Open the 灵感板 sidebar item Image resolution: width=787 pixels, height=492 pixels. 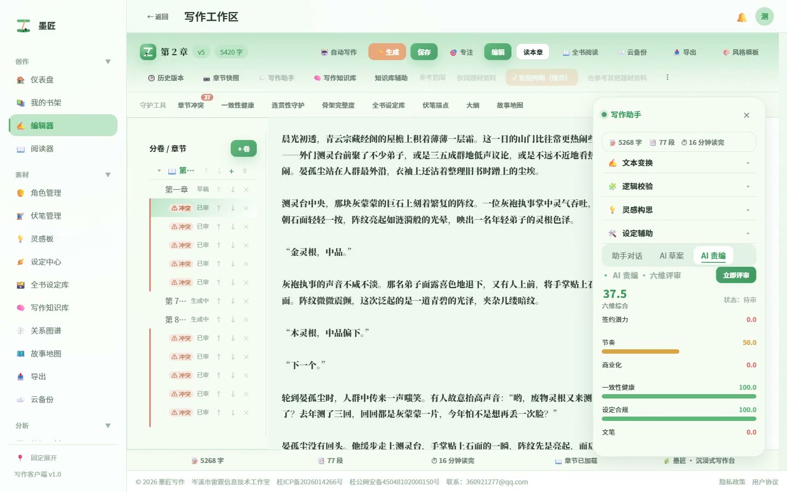click(63, 239)
